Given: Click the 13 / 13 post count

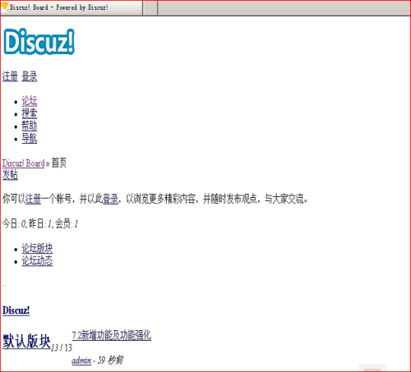Looking at the screenshot, I should pos(62,348).
